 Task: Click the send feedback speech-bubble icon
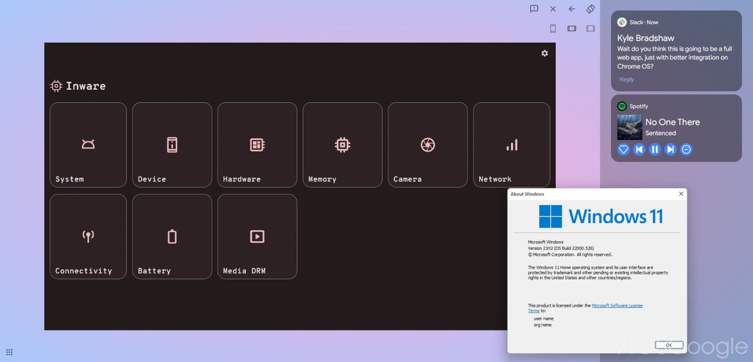point(534,9)
